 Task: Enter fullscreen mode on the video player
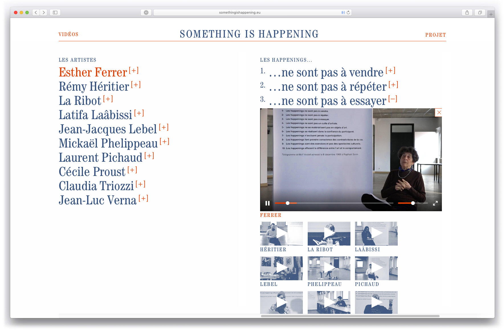coord(435,203)
